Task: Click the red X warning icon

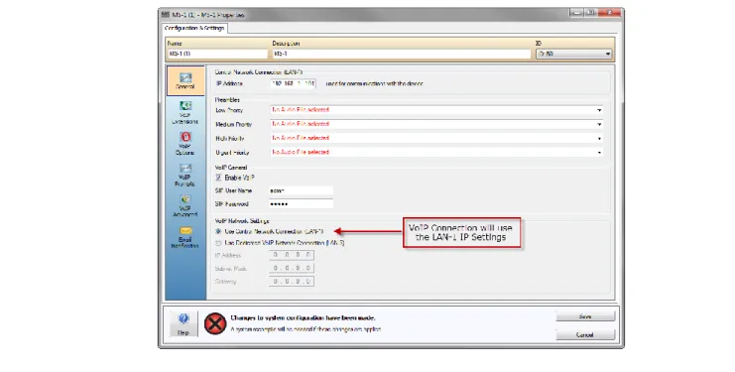Action: pyautogui.click(x=215, y=323)
